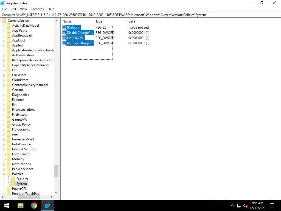Image resolution: width=281 pixels, height=211 pixels.
Task: Expand the Internet Settings key
Action: click(4, 149)
